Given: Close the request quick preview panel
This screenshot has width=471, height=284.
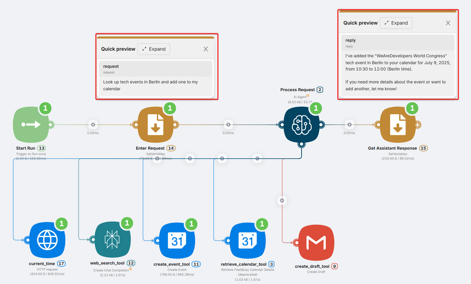Looking at the screenshot, I should pyautogui.click(x=206, y=49).
